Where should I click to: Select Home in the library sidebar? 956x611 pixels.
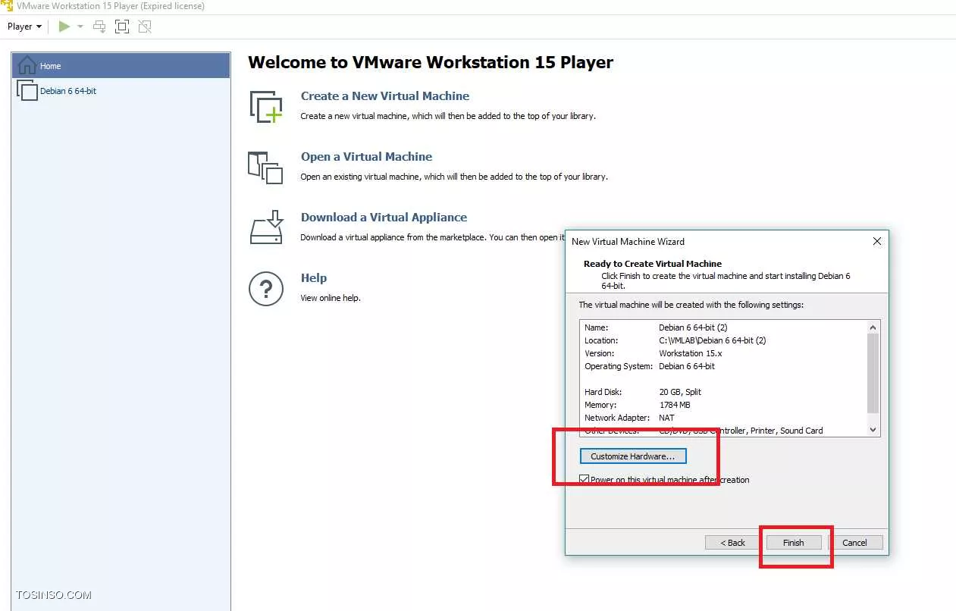point(121,65)
